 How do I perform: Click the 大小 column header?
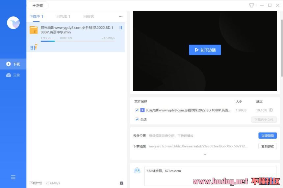pyautogui.click(x=239, y=101)
